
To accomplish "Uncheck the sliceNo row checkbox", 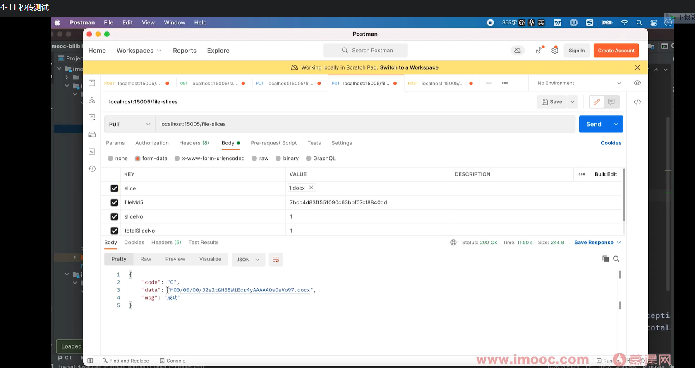I will 115,216.
